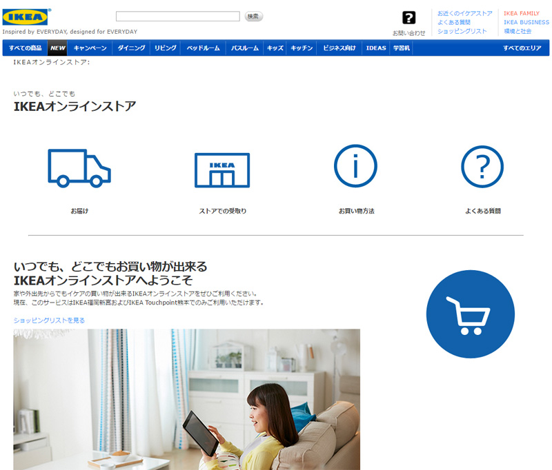Click the blue shopping cart circle icon
Viewport: 552px width, 470px height.
[471, 314]
